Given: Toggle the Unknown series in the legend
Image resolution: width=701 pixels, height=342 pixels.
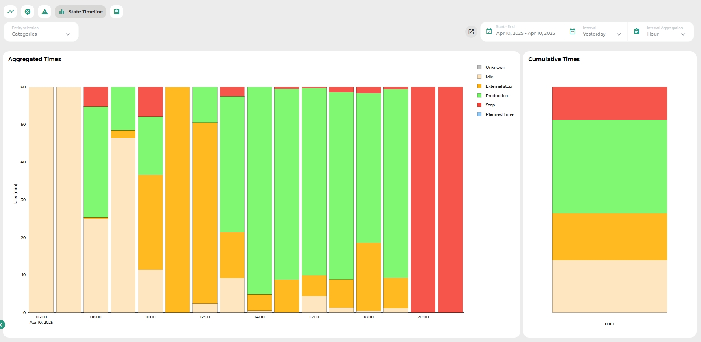Looking at the screenshot, I should click(x=495, y=67).
